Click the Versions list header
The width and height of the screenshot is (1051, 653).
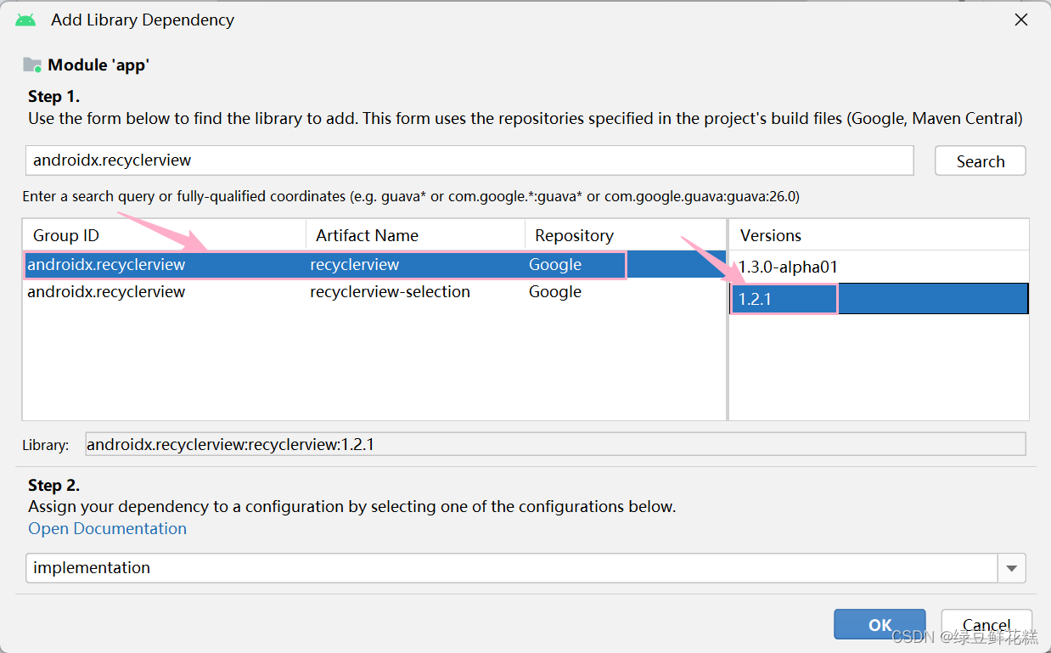tap(879, 235)
